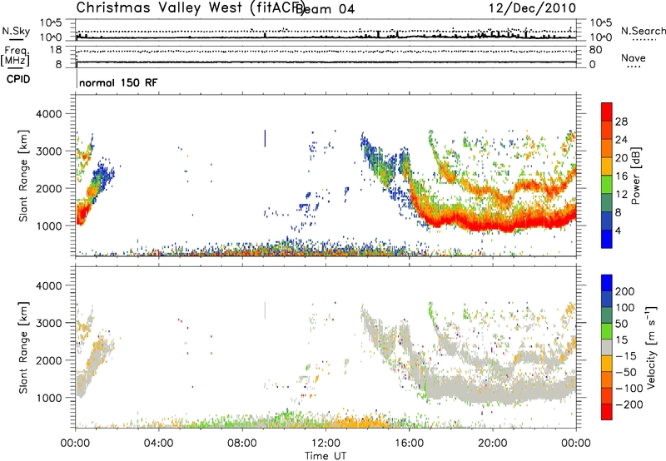Click the date '12/Dec/2010'
Screen dimensions: 666x461
click(x=532, y=8)
